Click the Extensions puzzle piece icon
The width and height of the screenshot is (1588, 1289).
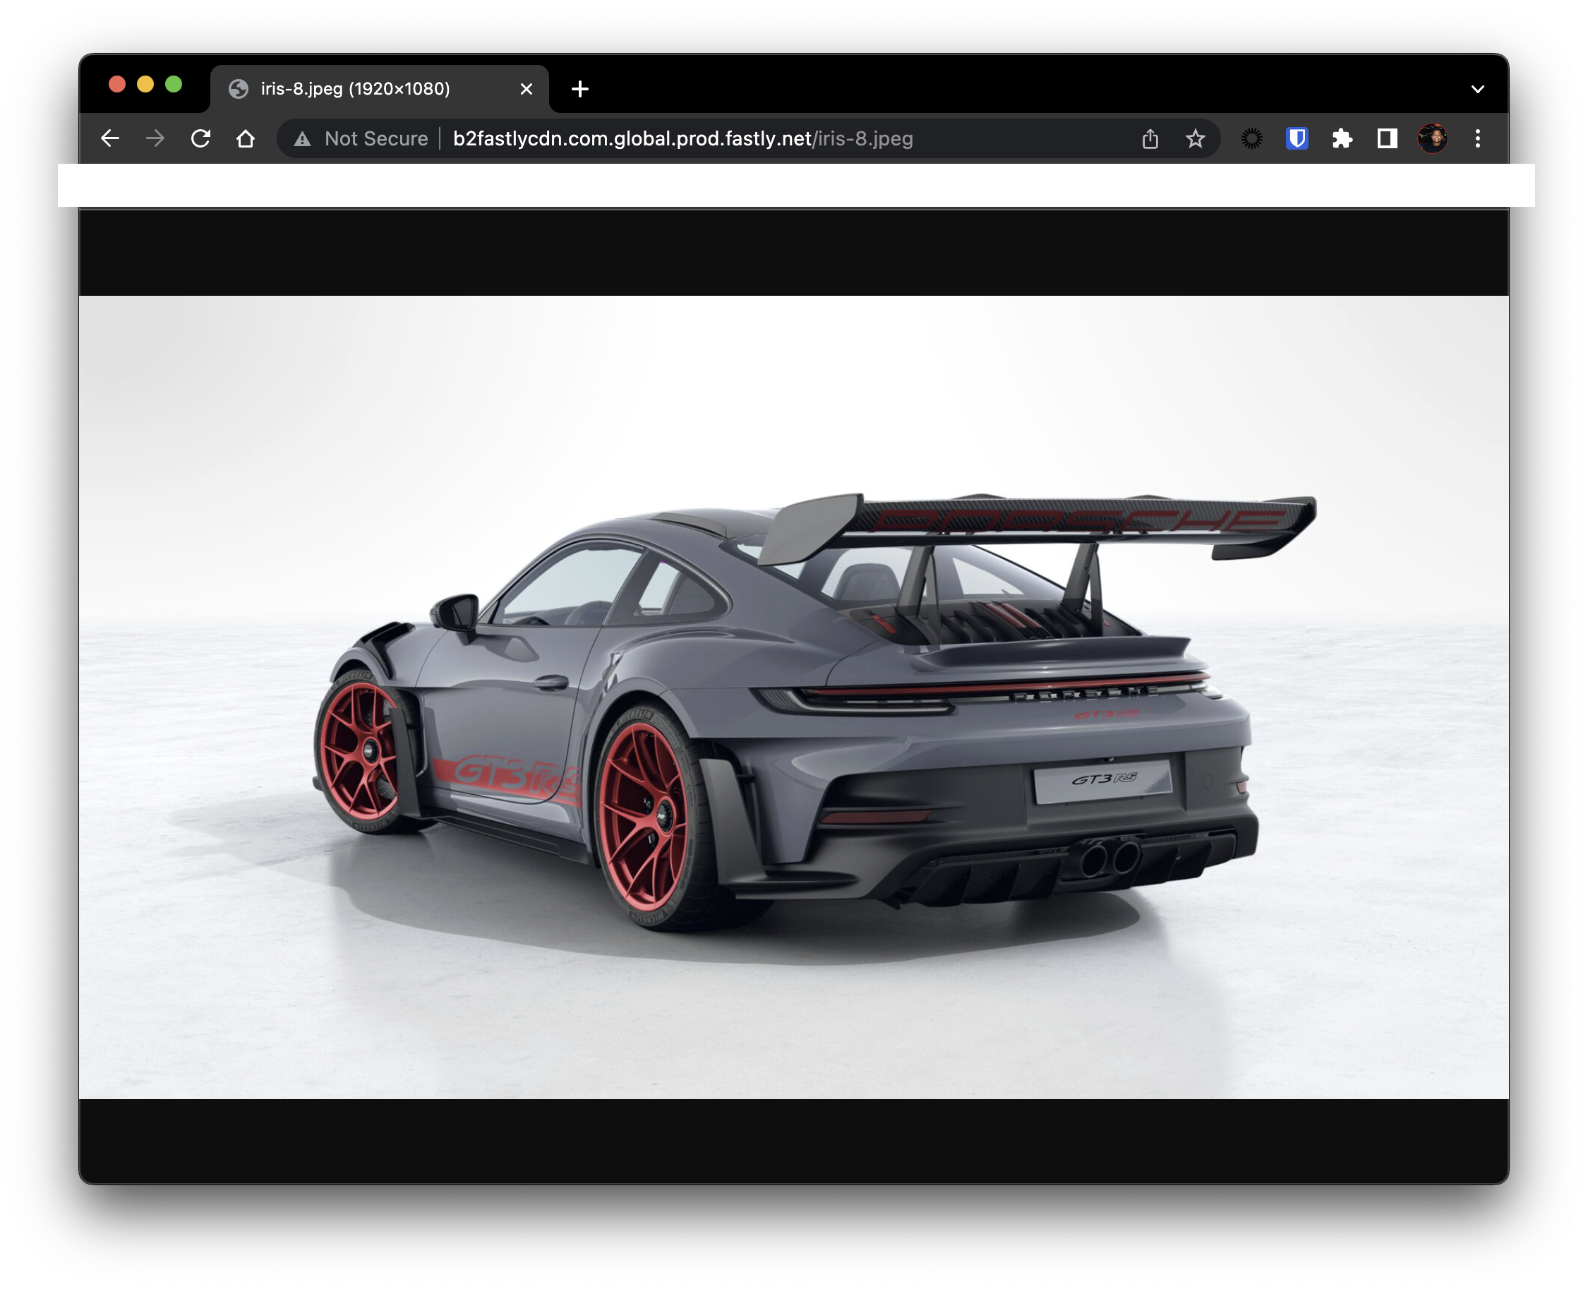[1342, 138]
